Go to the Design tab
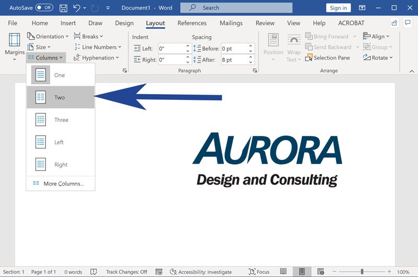This screenshot has width=418, height=277. point(124,23)
